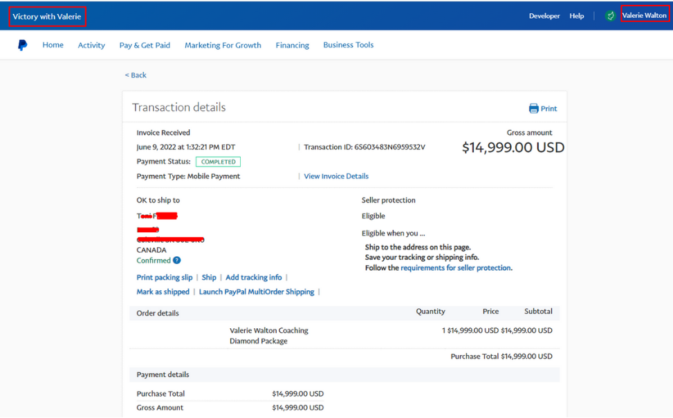Click OK to ship to heading

coord(158,200)
